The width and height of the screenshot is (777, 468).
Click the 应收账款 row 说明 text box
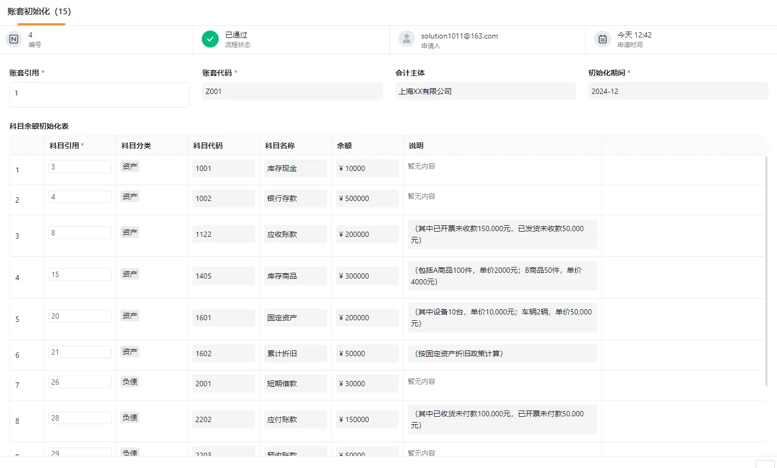[501, 234]
